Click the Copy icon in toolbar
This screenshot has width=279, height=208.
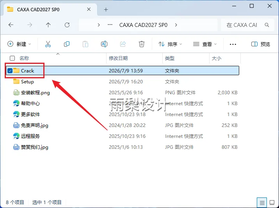click(67, 44)
